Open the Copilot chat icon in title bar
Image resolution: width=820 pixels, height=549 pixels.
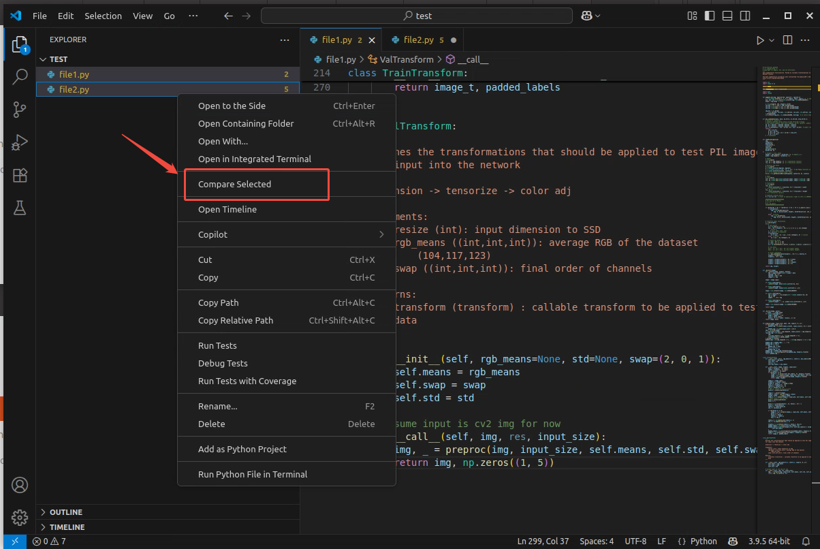pos(586,16)
